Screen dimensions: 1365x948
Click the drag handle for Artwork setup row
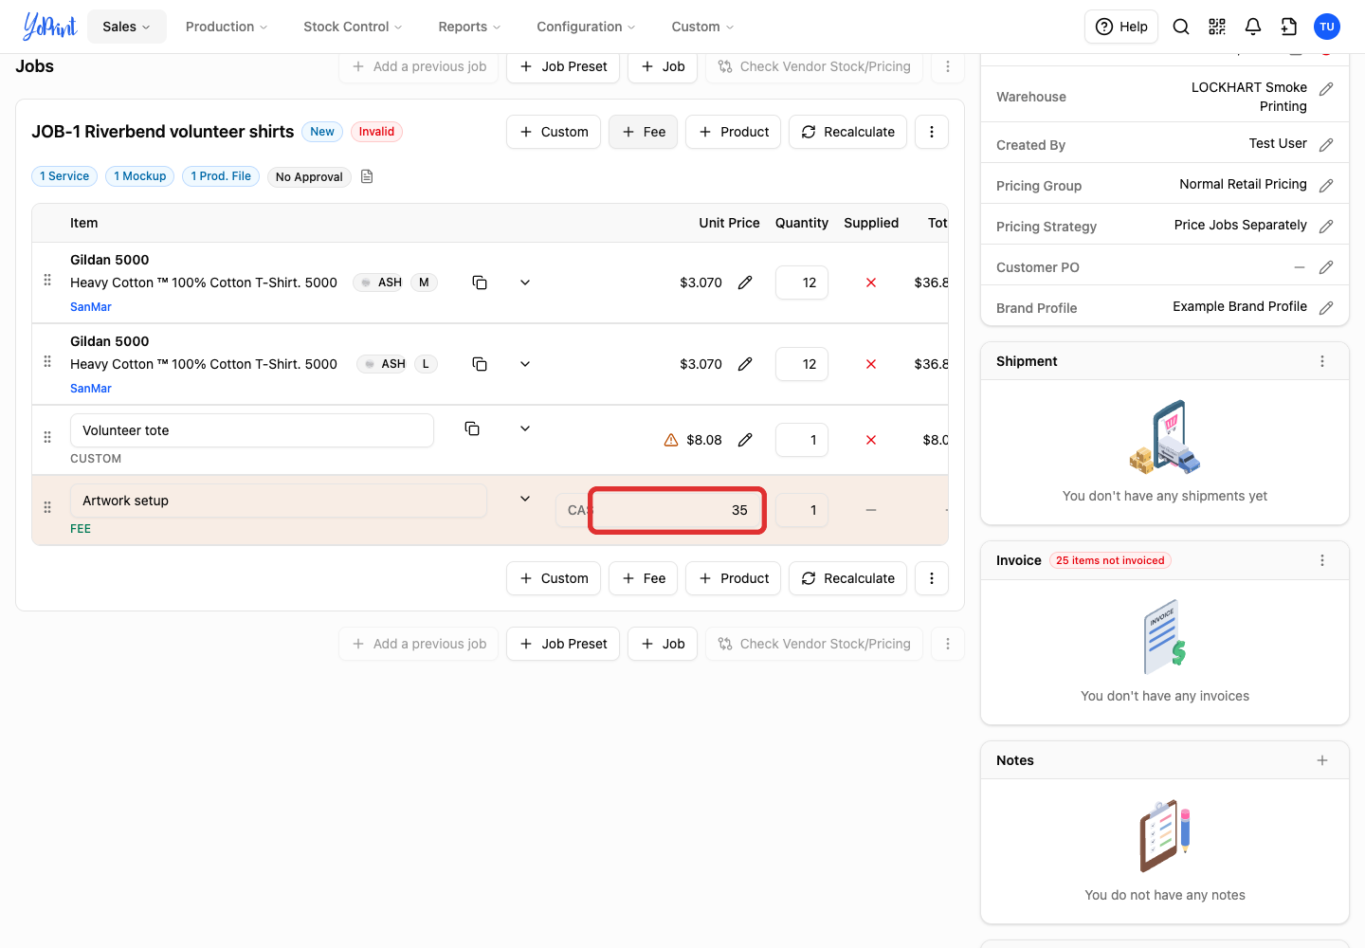click(47, 507)
